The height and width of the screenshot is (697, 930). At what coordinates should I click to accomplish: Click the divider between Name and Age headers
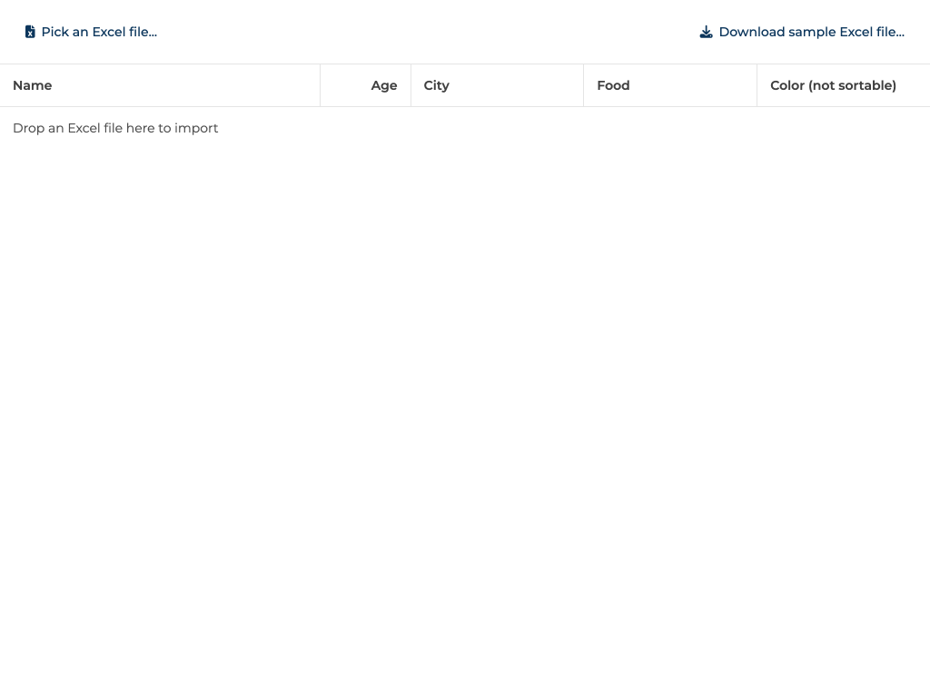click(320, 85)
